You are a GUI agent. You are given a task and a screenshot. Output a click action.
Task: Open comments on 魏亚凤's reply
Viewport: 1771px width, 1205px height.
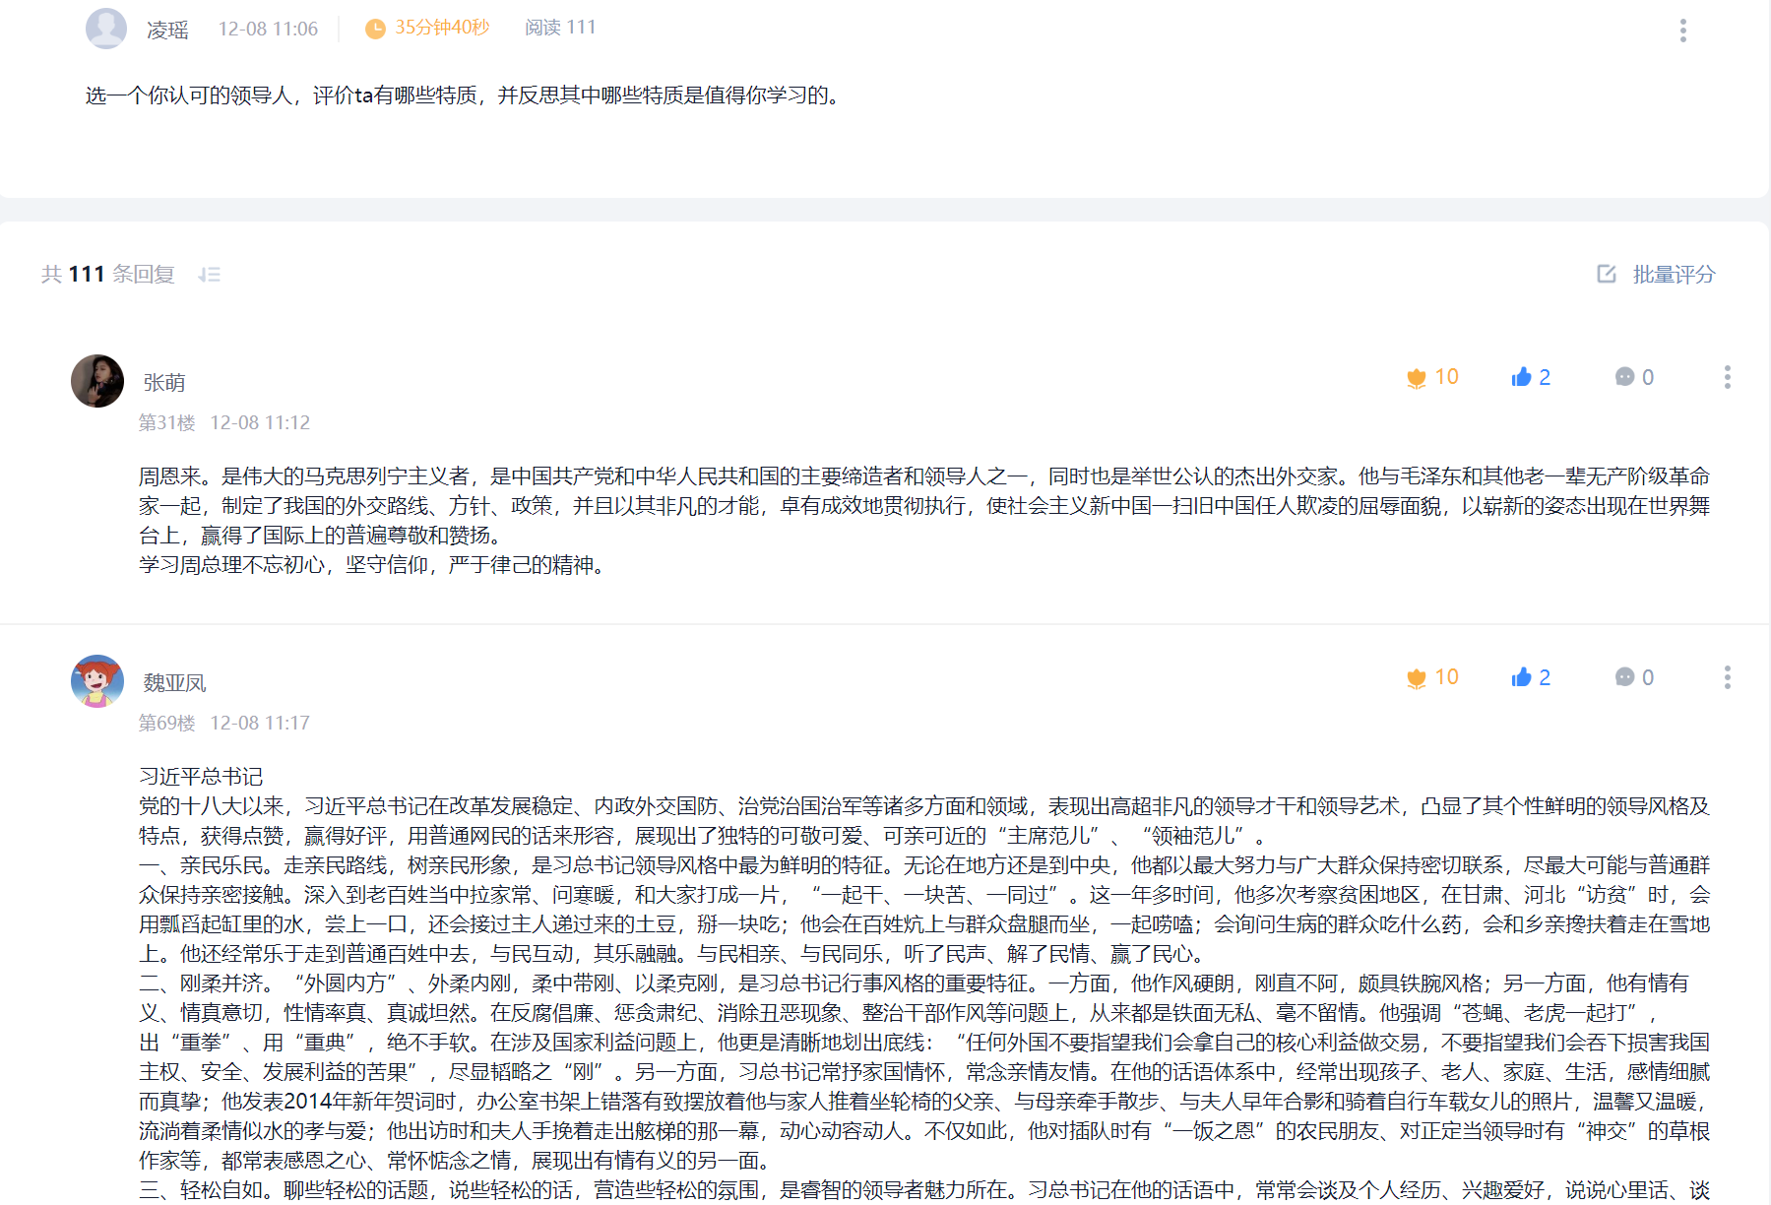1634,677
